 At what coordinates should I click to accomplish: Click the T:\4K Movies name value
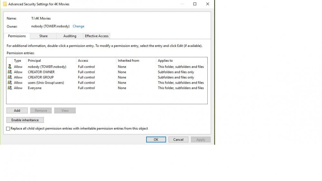(41, 18)
